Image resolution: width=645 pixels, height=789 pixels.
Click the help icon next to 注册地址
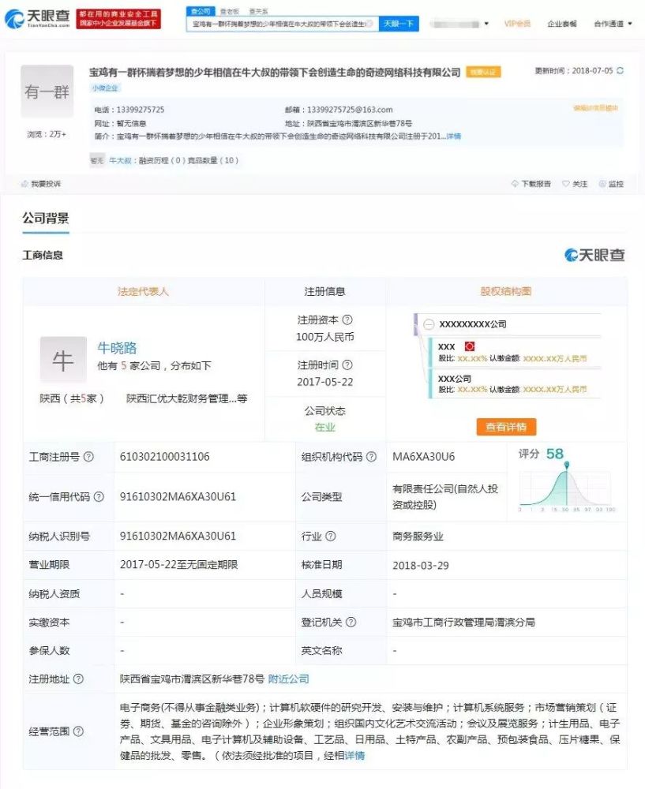pyautogui.click(x=78, y=679)
